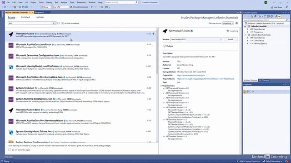
Task: Expand Constants.cs node in Solution Explorer
Action: pyautogui.click(x=247, y=41)
